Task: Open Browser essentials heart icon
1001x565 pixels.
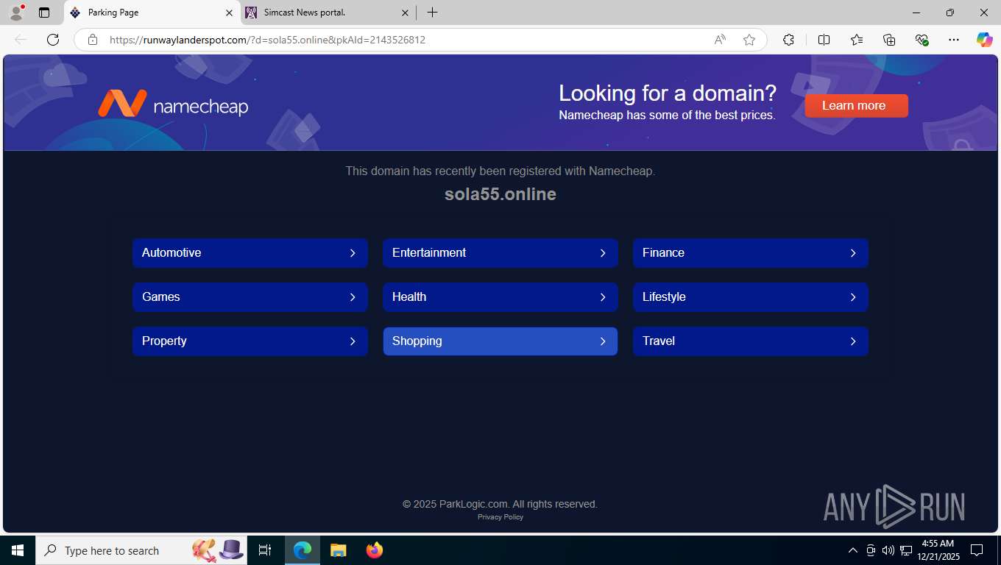Action: pyautogui.click(x=922, y=40)
